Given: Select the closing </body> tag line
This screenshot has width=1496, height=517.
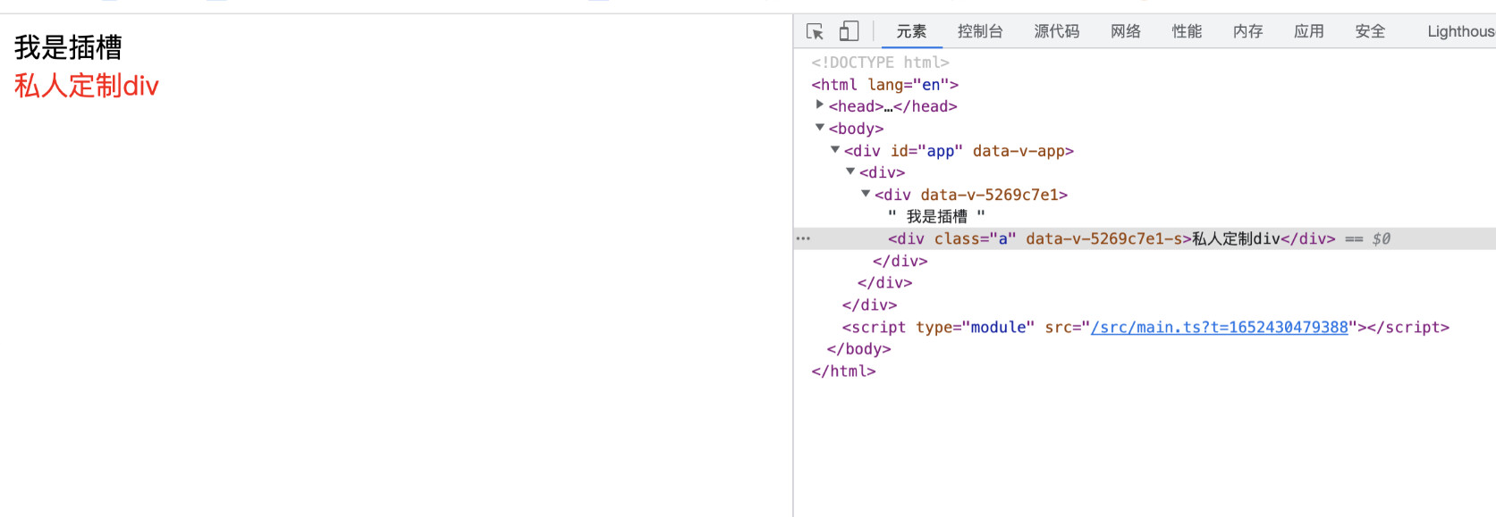Looking at the screenshot, I should click(x=858, y=349).
